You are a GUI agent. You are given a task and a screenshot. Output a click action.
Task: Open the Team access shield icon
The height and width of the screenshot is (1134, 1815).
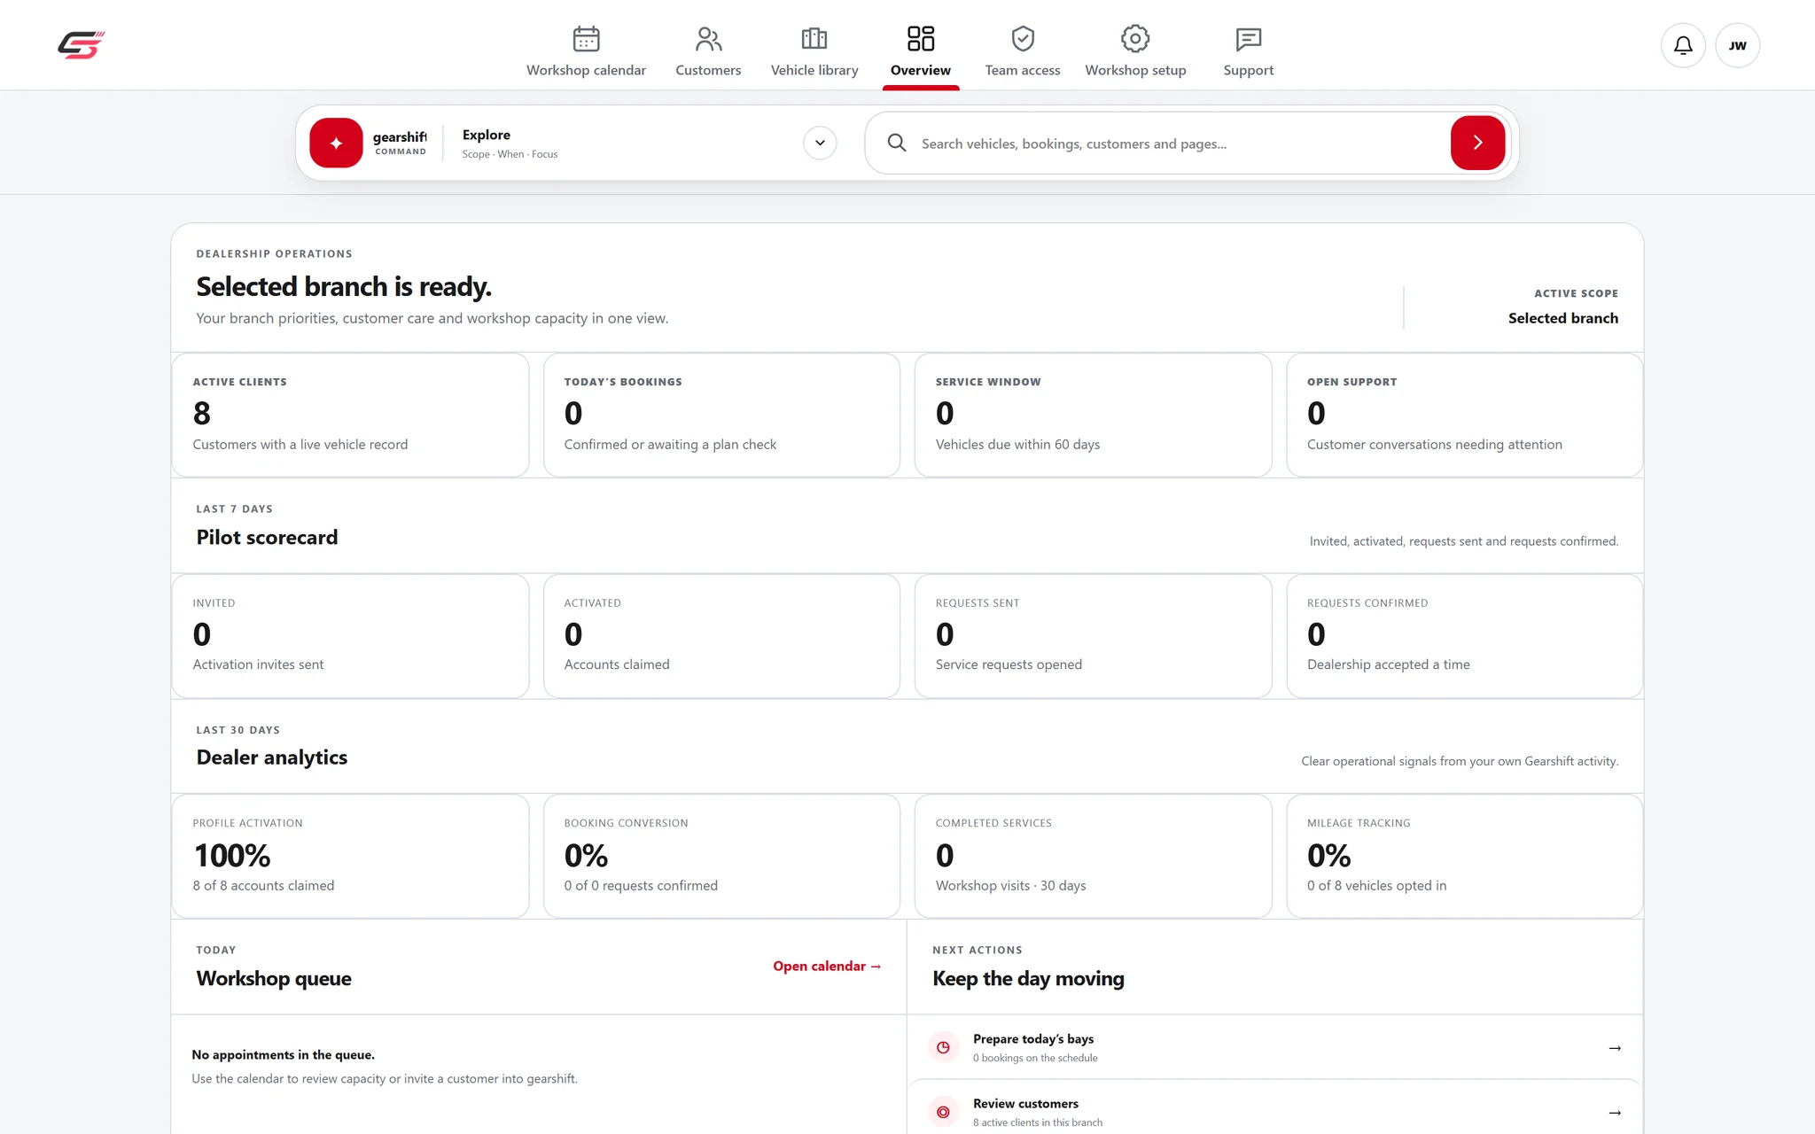(x=1023, y=39)
